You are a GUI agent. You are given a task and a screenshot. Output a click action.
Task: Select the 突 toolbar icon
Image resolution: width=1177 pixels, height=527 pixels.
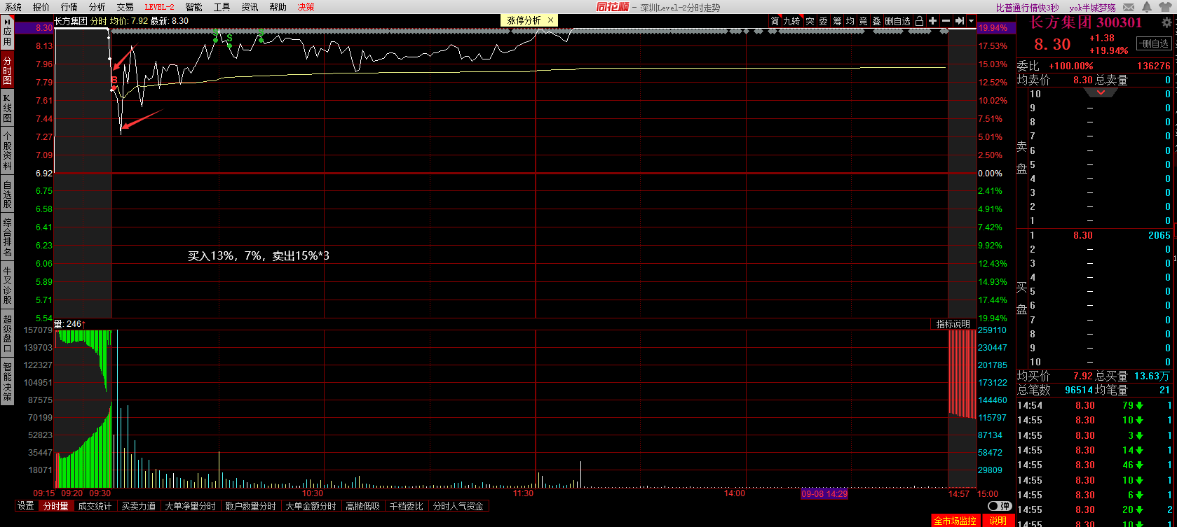[810, 21]
